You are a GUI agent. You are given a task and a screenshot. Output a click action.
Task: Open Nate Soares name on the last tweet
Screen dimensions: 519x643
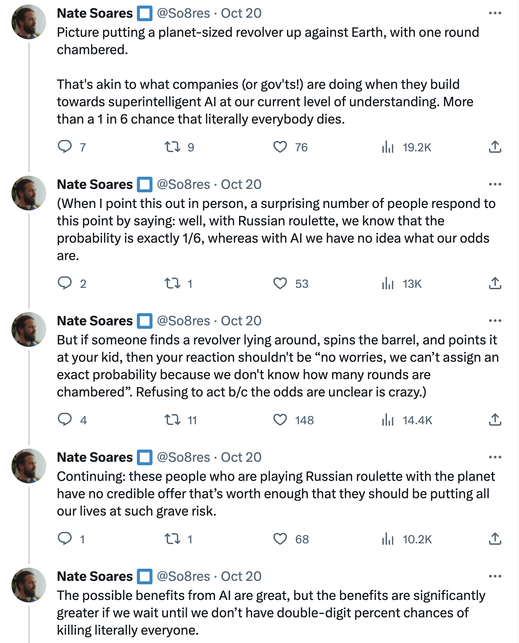(94, 576)
